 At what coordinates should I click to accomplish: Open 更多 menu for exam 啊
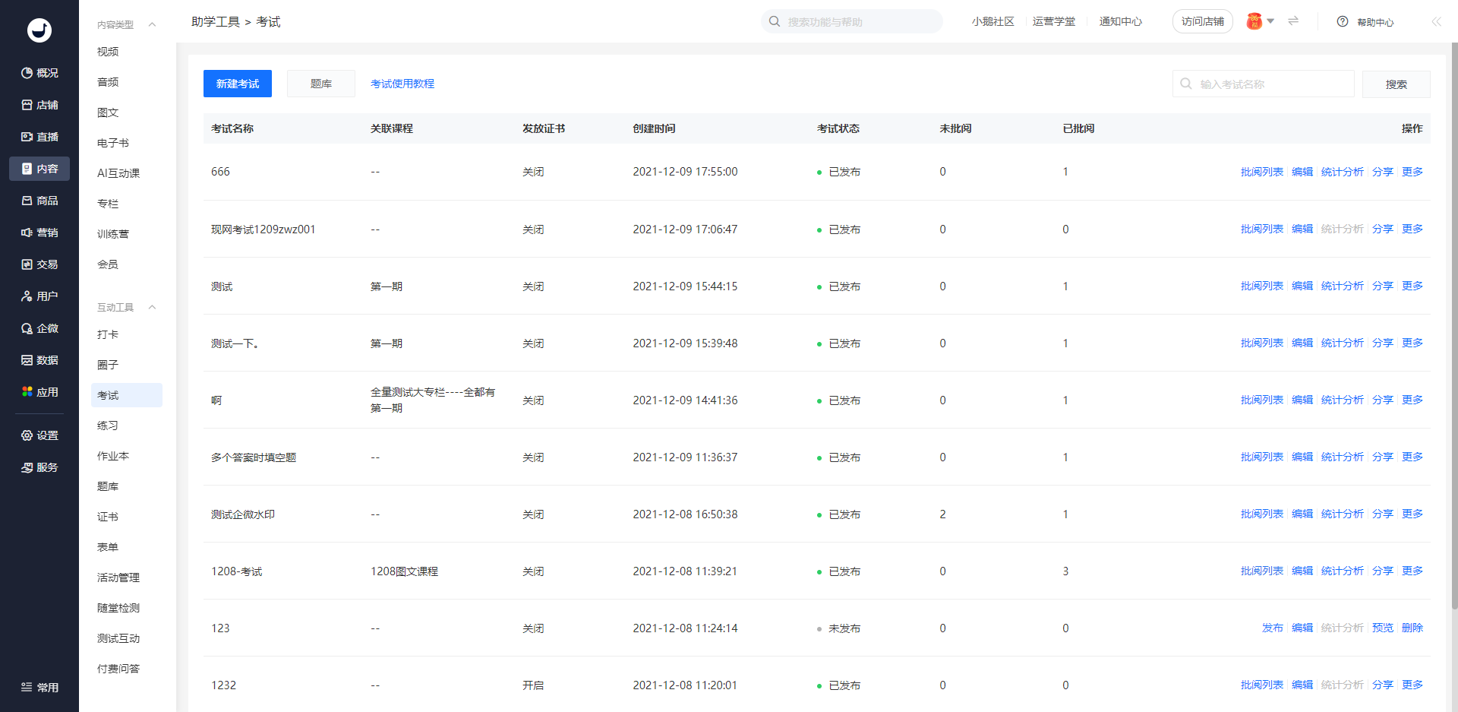(1412, 400)
